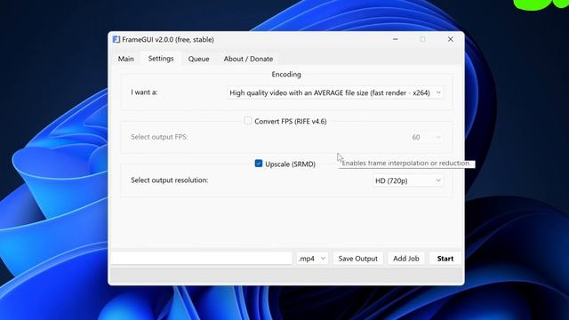Minimize the FrameGUI window
Screen dimensions: 569x320
tap(395, 39)
